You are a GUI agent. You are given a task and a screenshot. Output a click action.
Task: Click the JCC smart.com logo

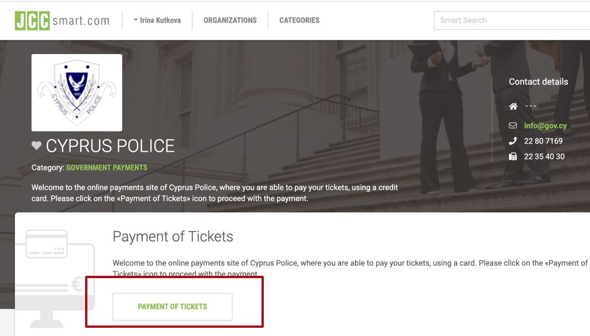[62, 20]
